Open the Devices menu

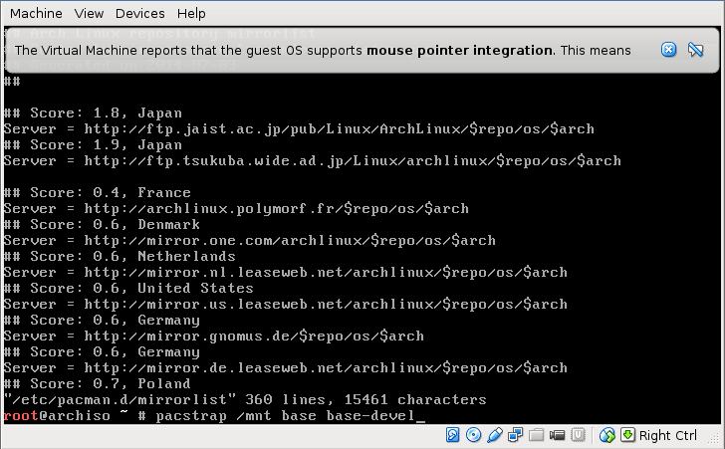[x=140, y=13]
